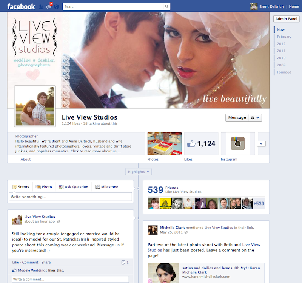Open Brent Deitrich profile name link
Viewport: 302px width, 283px height.
271,6
